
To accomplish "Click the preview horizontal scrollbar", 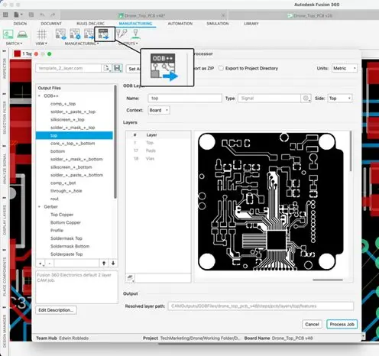I will coord(328,280).
